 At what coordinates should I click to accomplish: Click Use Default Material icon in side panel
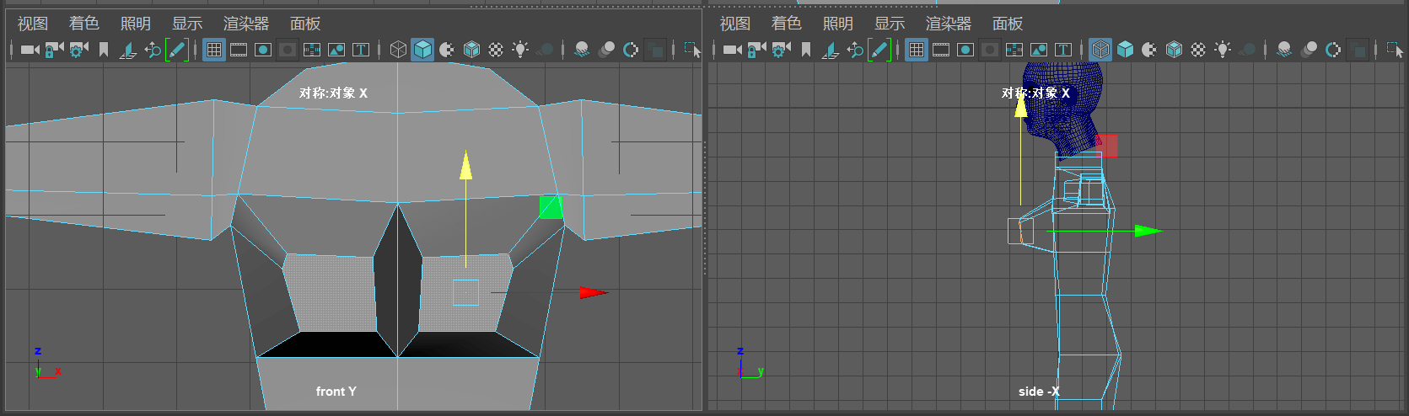(1149, 50)
